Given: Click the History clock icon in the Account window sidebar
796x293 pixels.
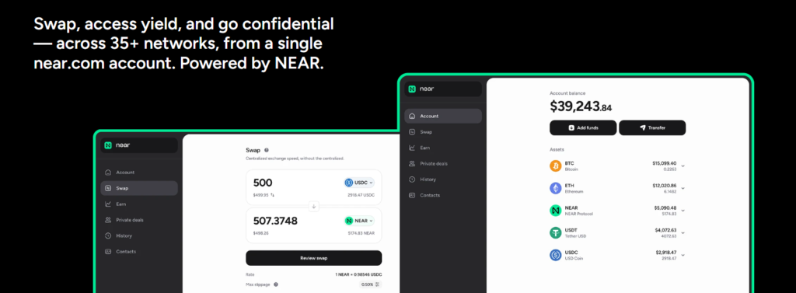Looking at the screenshot, I should (x=412, y=180).
